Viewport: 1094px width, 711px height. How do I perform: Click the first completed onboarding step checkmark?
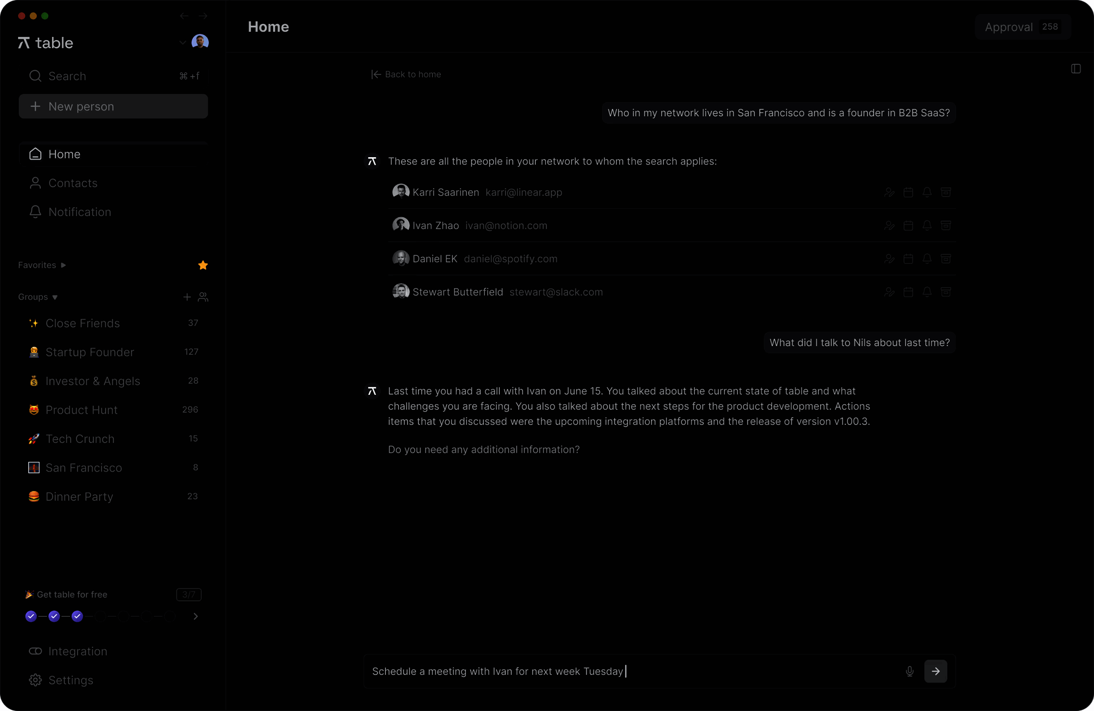(x=31, y=616)
